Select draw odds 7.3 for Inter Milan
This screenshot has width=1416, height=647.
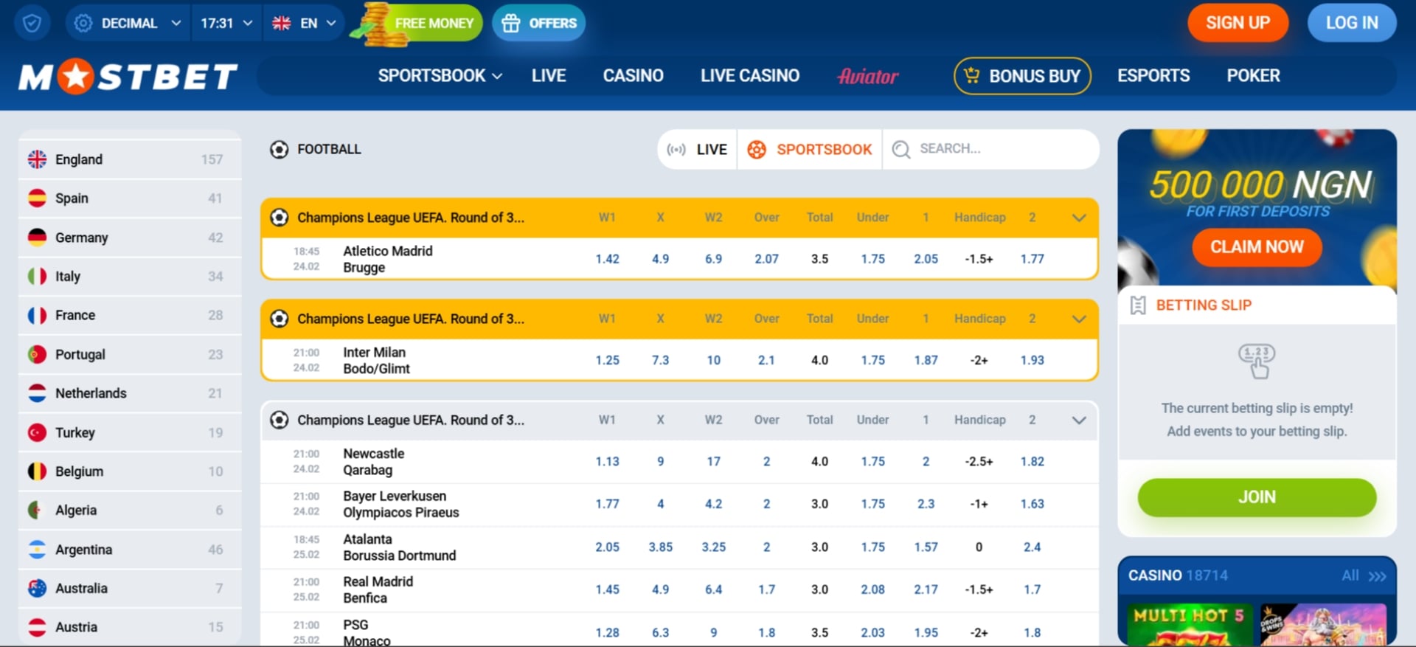pyautogui.click(x=660, y=360)
